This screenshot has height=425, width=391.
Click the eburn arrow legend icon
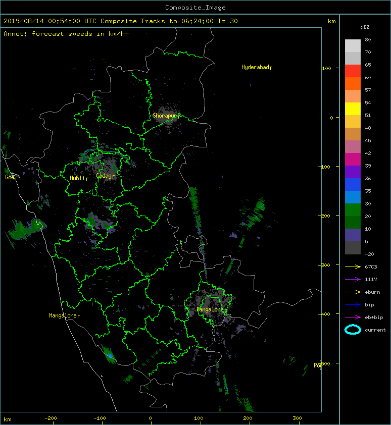click(x=353, y=292)
